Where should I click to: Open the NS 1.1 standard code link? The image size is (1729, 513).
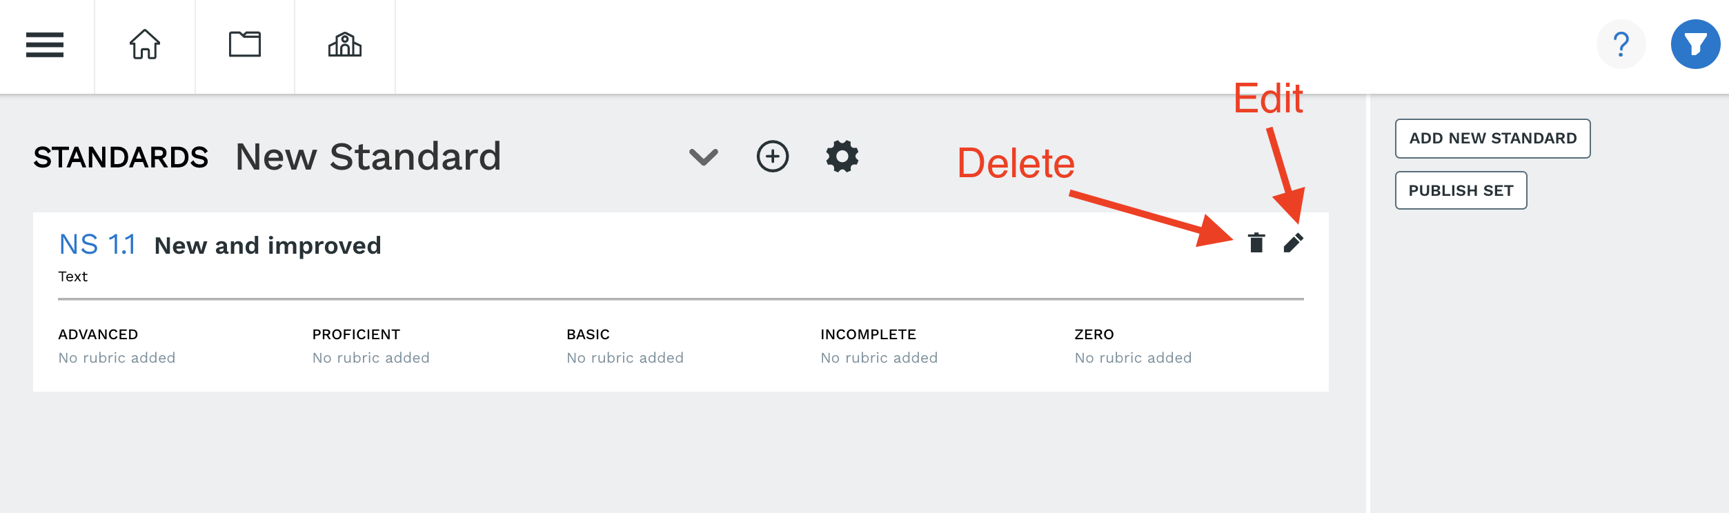[97, 245]
